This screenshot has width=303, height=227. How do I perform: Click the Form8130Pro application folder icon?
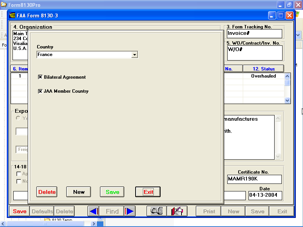click(3, 5)
